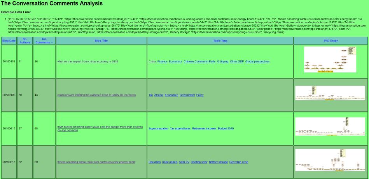Follow the Tax expenditures tag
369x179 pixels.
click(180, 129)
